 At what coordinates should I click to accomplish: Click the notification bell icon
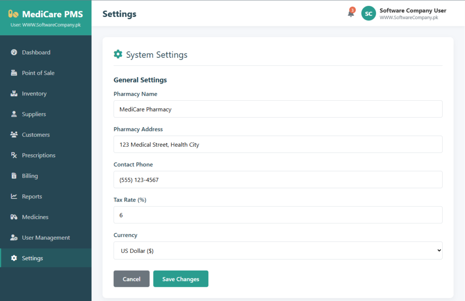click(x=351, y=14)
